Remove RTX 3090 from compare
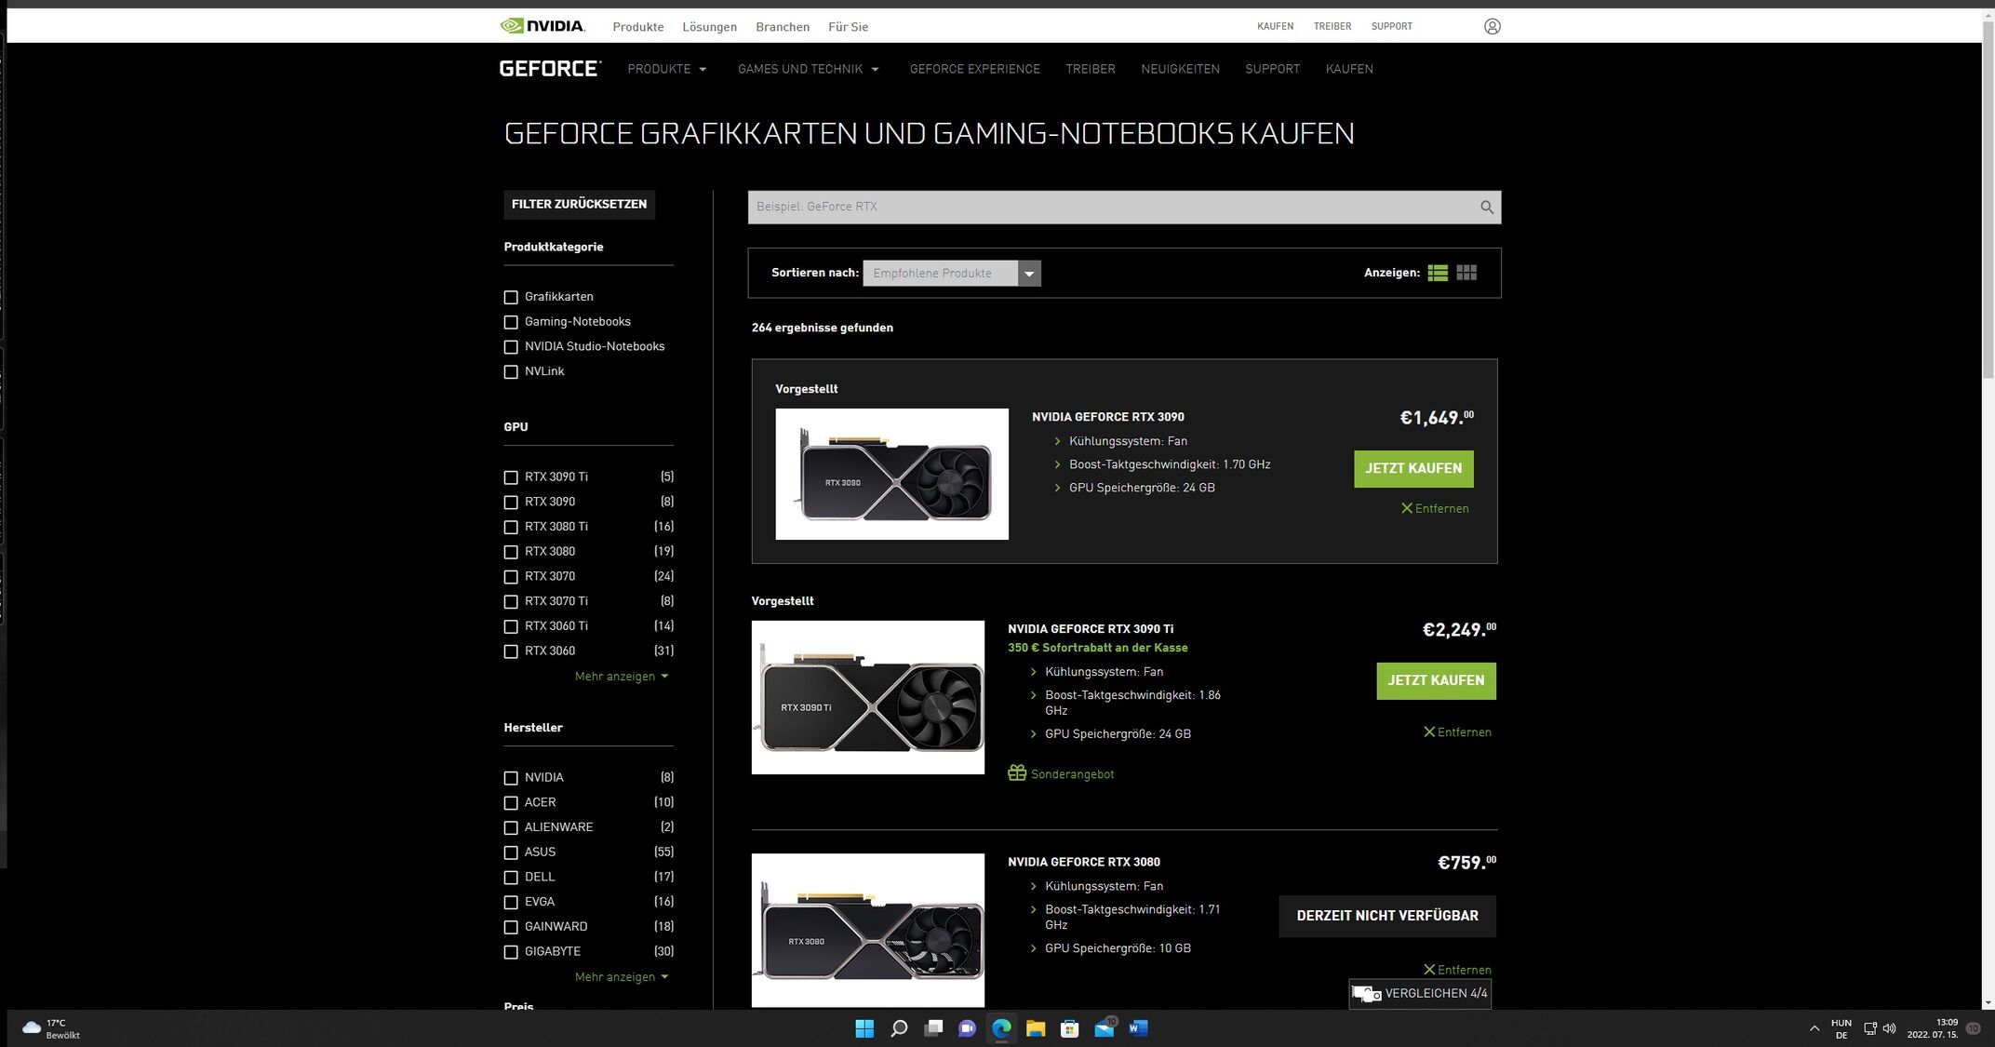The image size is (1995, 1047). tap(1435, 508)
